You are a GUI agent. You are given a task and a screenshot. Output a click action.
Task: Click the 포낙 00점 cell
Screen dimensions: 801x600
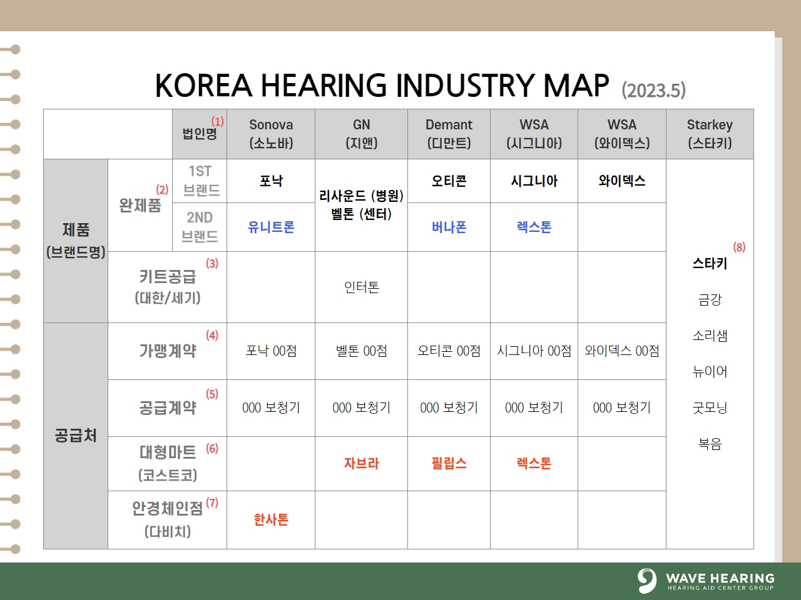(271, 351)
